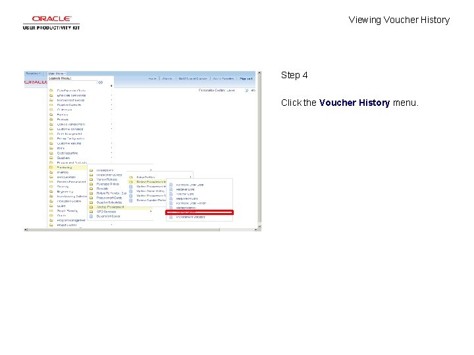
Task: Open the Procurement Cards submenu entry
Action: tap(109, 198)
